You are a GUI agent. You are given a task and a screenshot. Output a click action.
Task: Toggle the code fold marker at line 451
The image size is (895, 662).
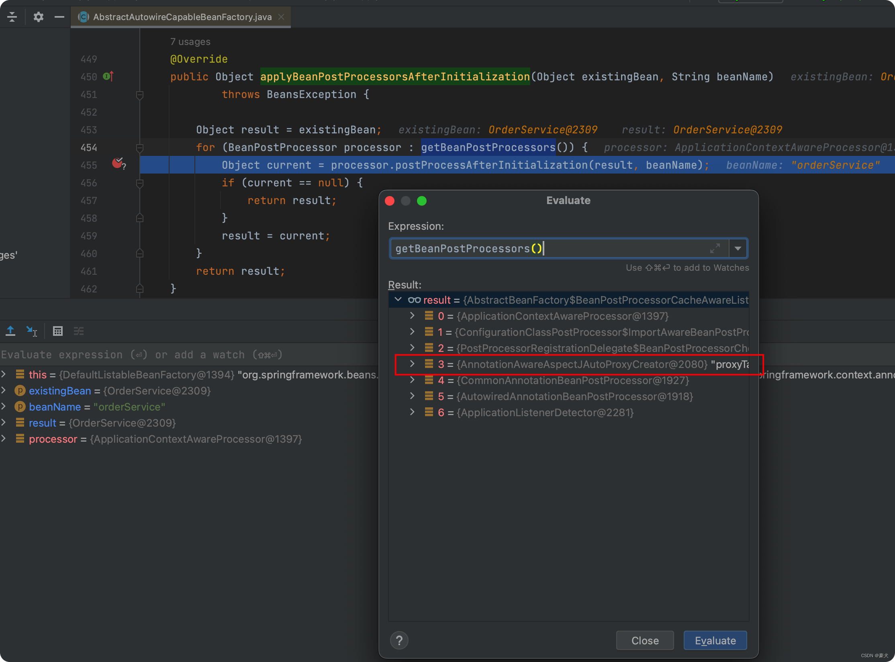click(140, 95)
